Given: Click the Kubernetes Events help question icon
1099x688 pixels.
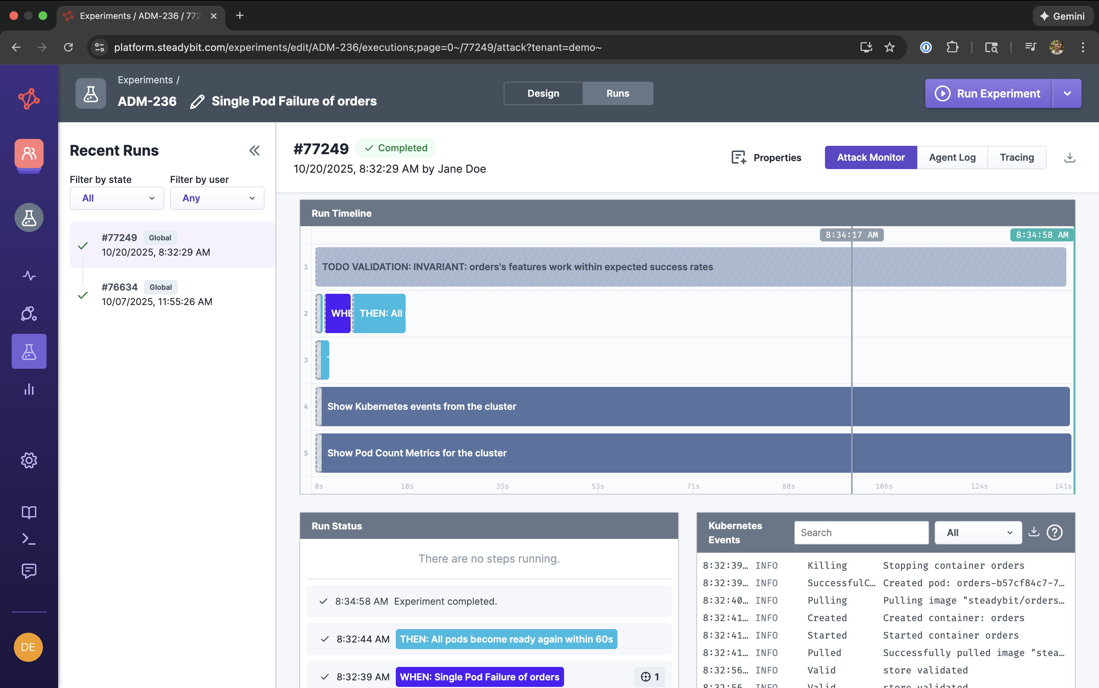Looking at the screenshot, I should pyautogui.click(x=1054, y=532).
